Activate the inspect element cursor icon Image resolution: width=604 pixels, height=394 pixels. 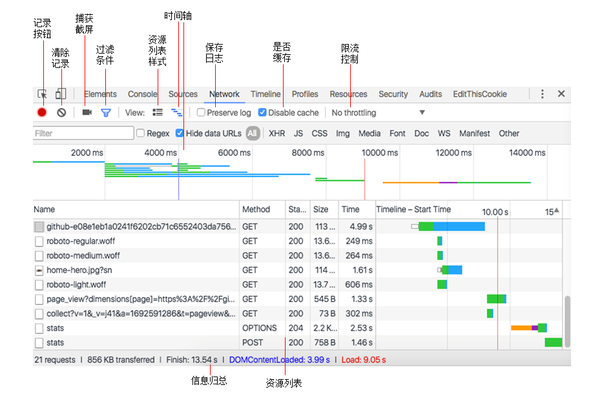(43, 94)
